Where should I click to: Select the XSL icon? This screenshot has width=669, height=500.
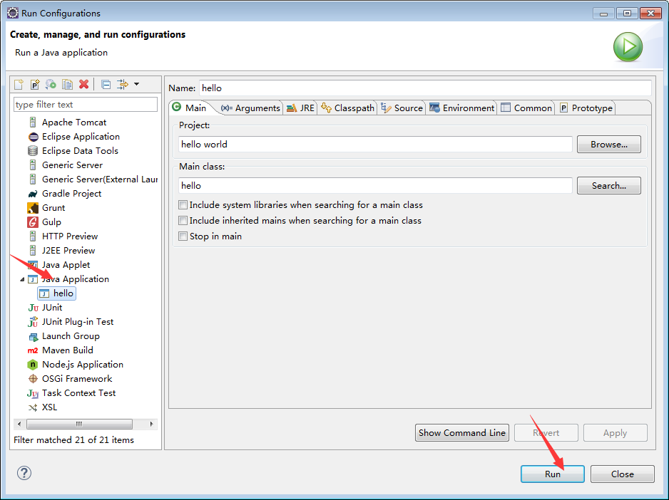tap(33, 407)
